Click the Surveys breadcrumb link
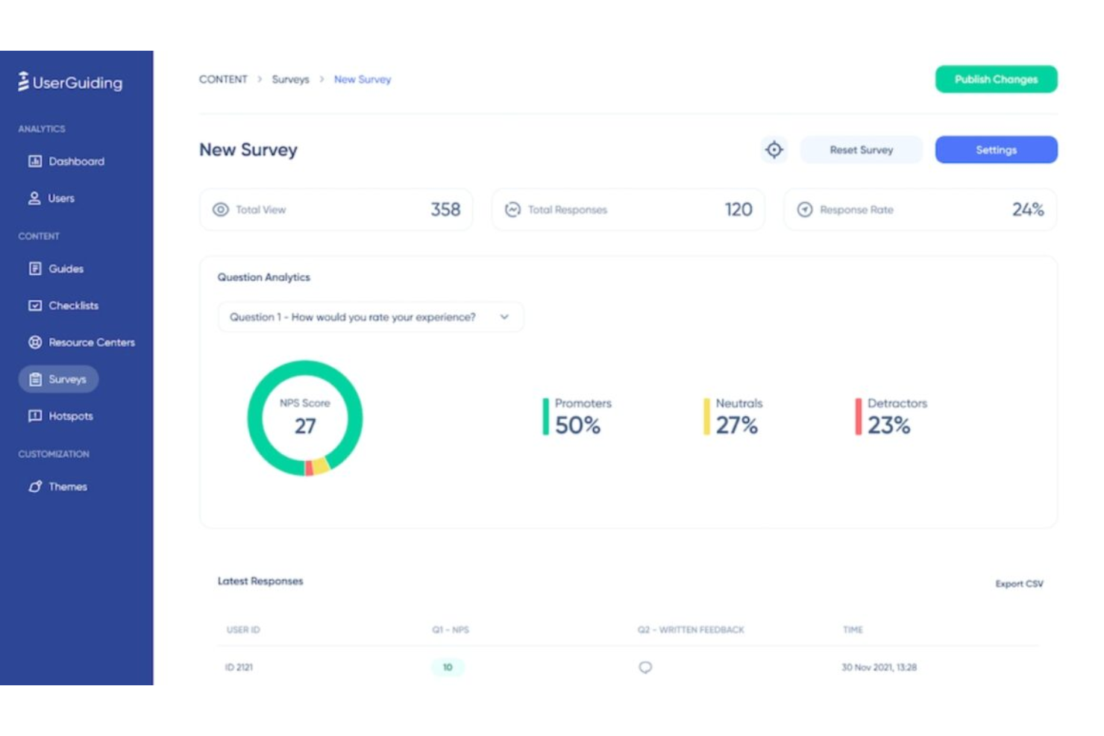This screenshot has height=736, width=1104. (290, 79)
